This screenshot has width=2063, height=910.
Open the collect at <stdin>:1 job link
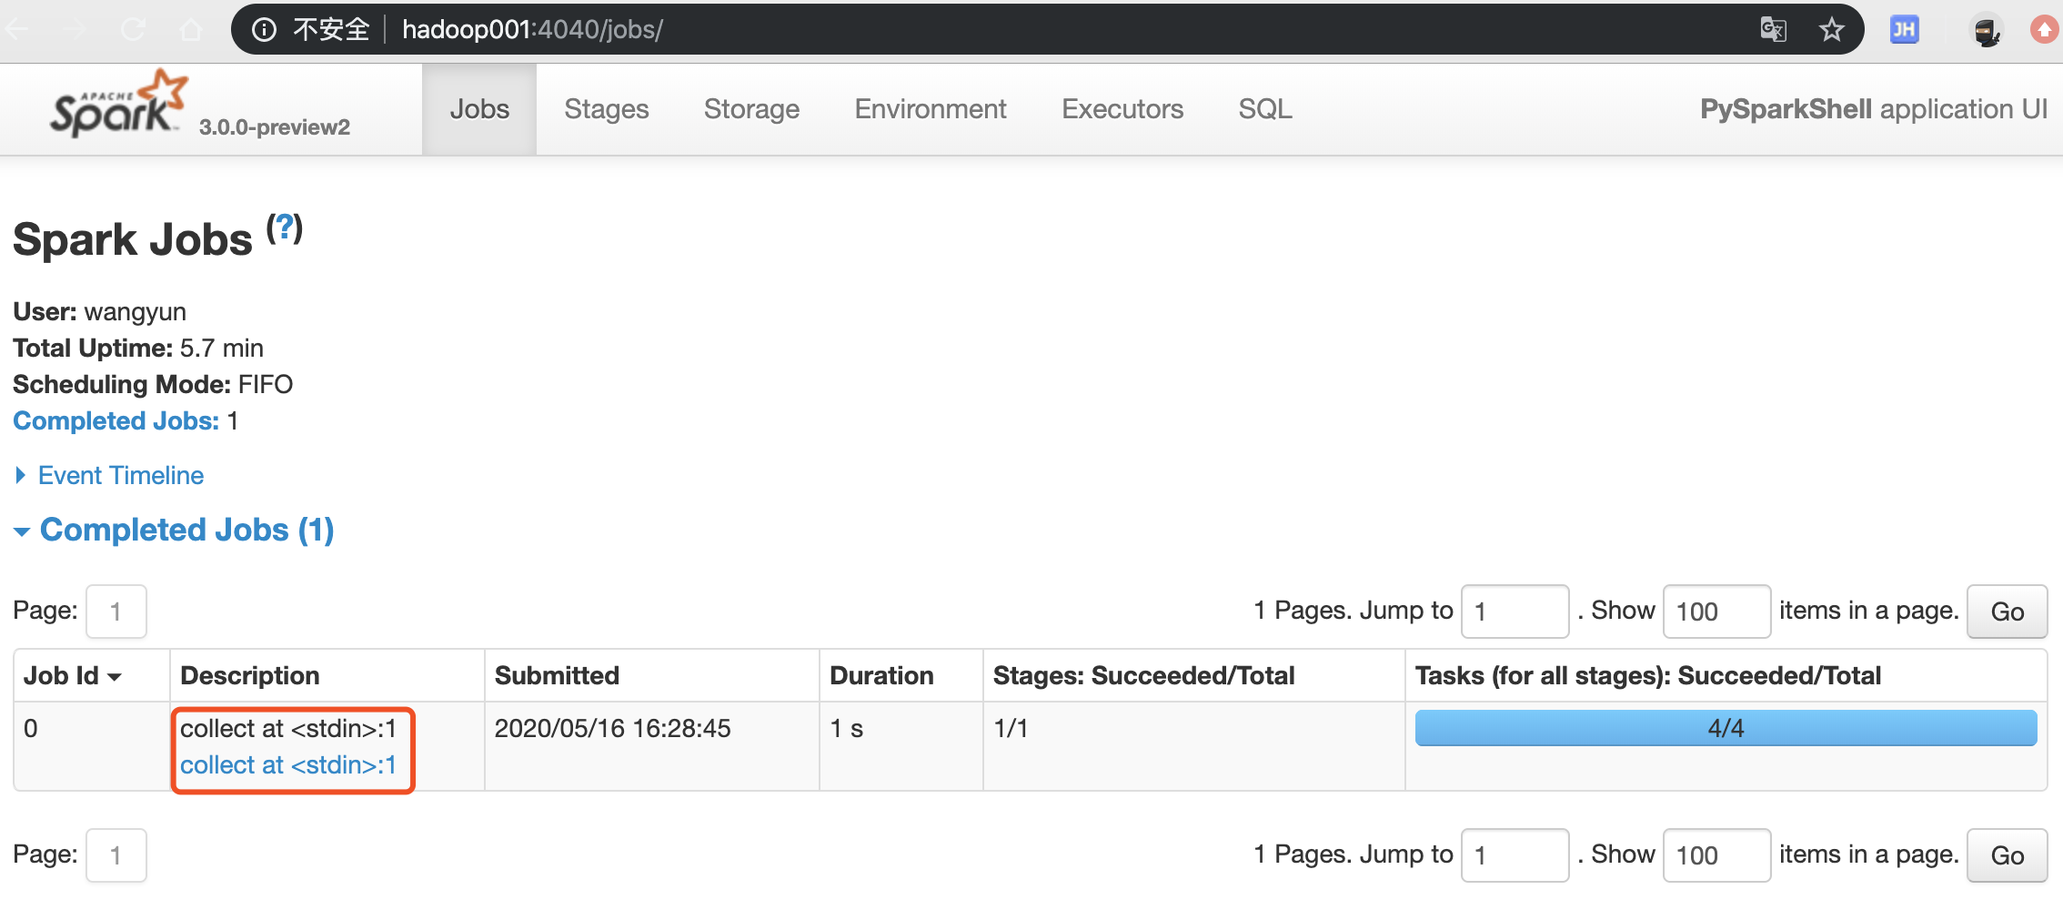pos(289,764)
